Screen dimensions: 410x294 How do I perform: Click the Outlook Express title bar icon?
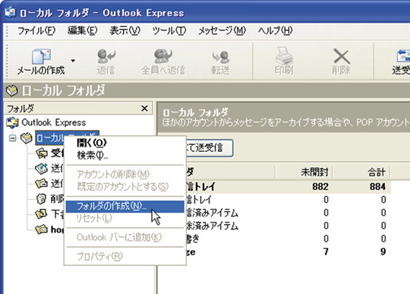tap(10, 12)
